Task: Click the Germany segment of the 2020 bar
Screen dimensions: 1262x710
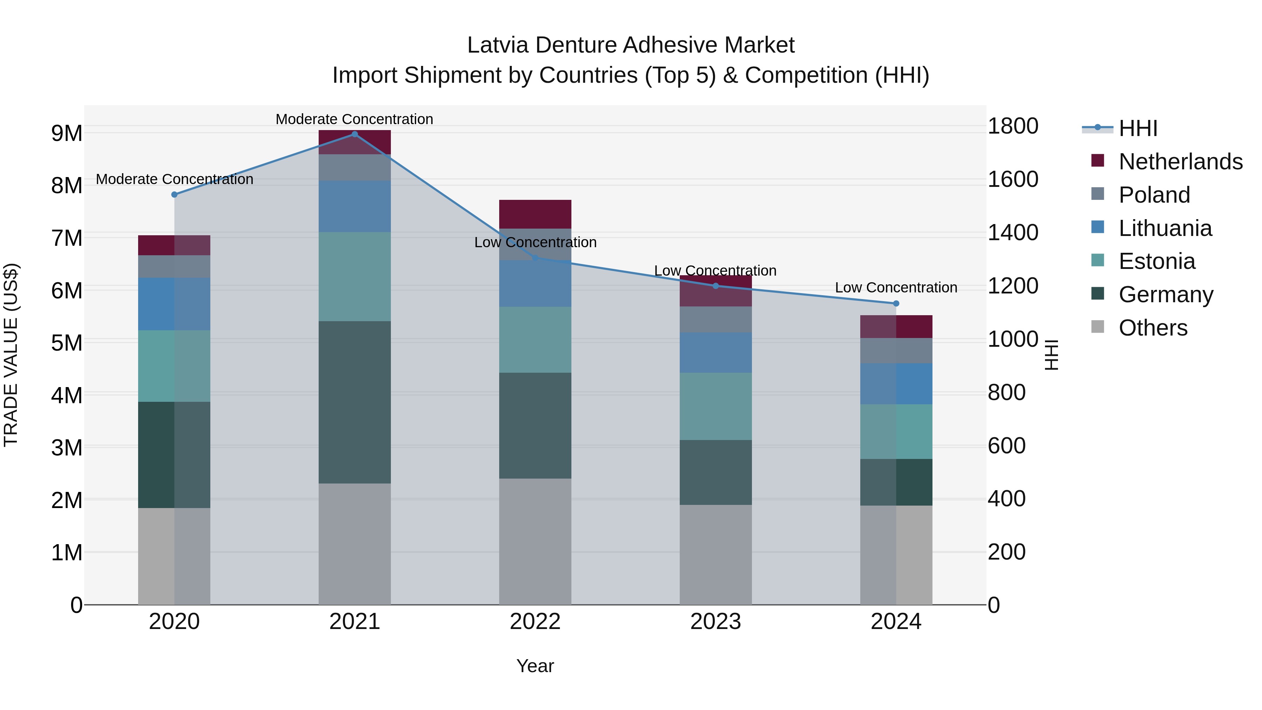Action: point(175,455)
